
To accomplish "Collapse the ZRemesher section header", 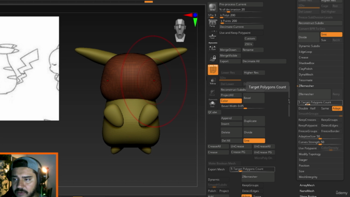I will click(306, 86).
